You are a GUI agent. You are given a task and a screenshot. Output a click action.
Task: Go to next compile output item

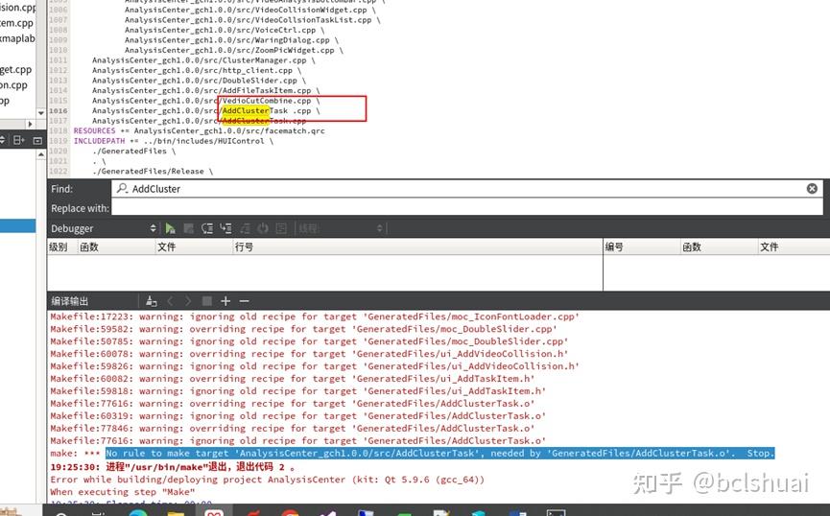pos(188,301)
